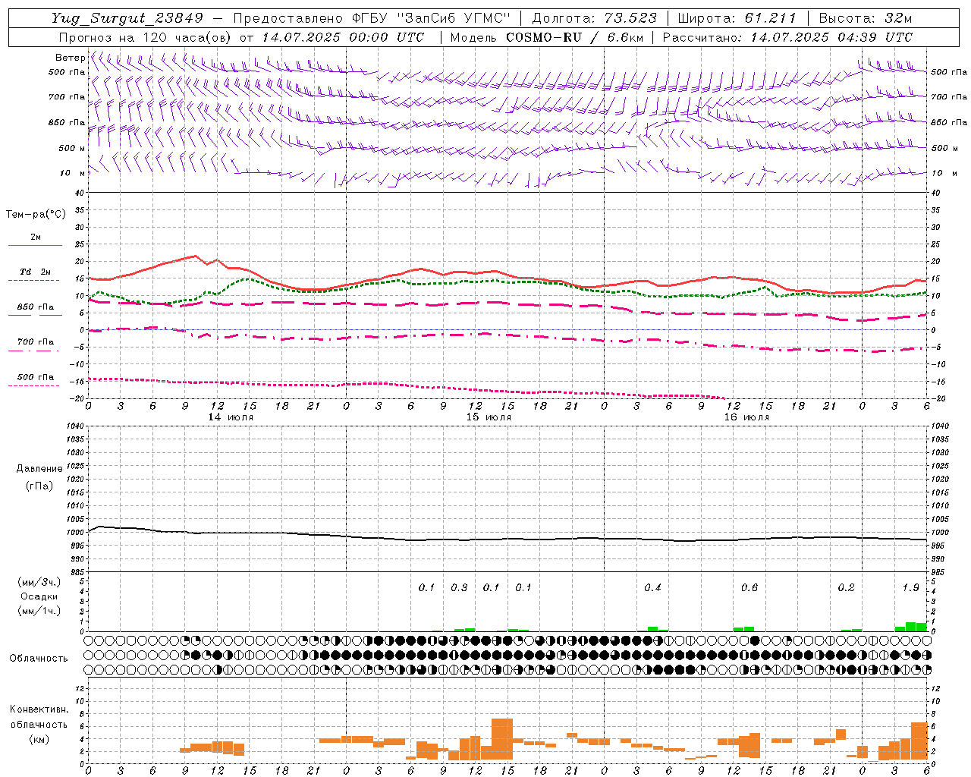Click the 850 гПа temperature legend entry
This screenshot has width=971, height=777.
pos(36,307)
